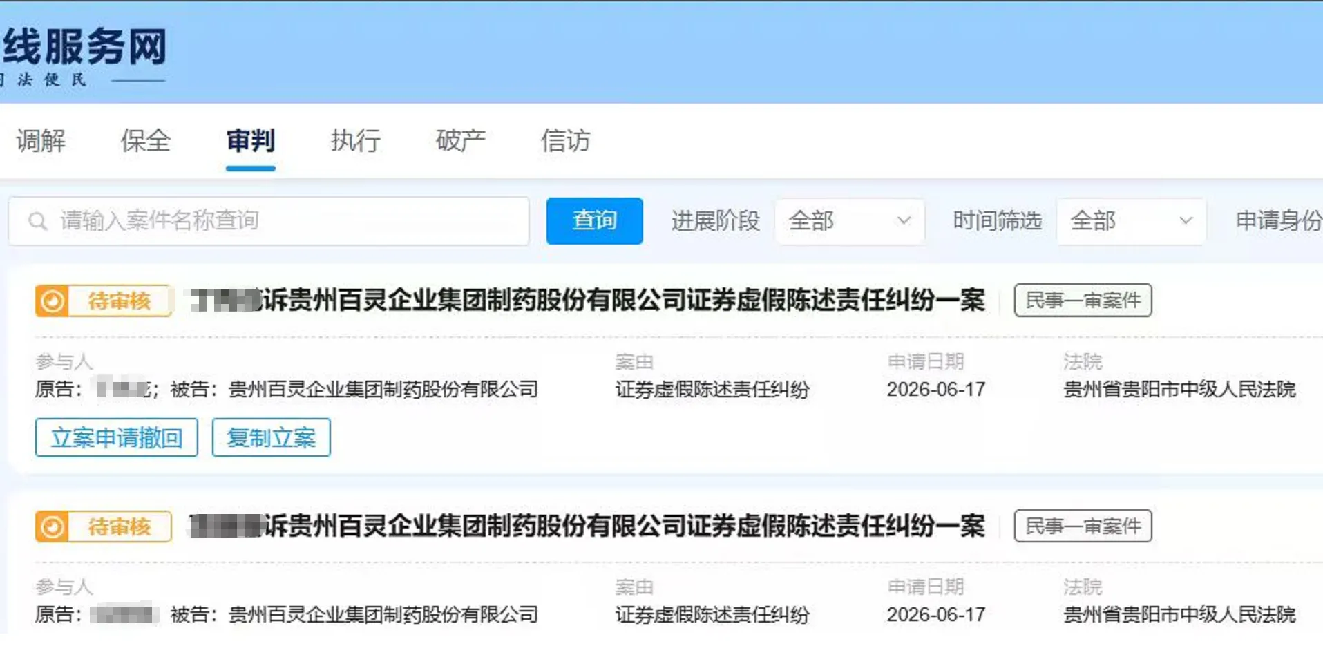
Task: Click second case's court 贵州省贵阳市中级人民法院
Action: [1179, 615]
